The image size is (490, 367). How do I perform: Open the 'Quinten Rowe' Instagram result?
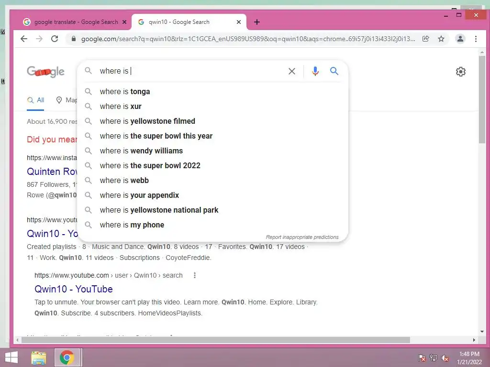click(52, 172)
